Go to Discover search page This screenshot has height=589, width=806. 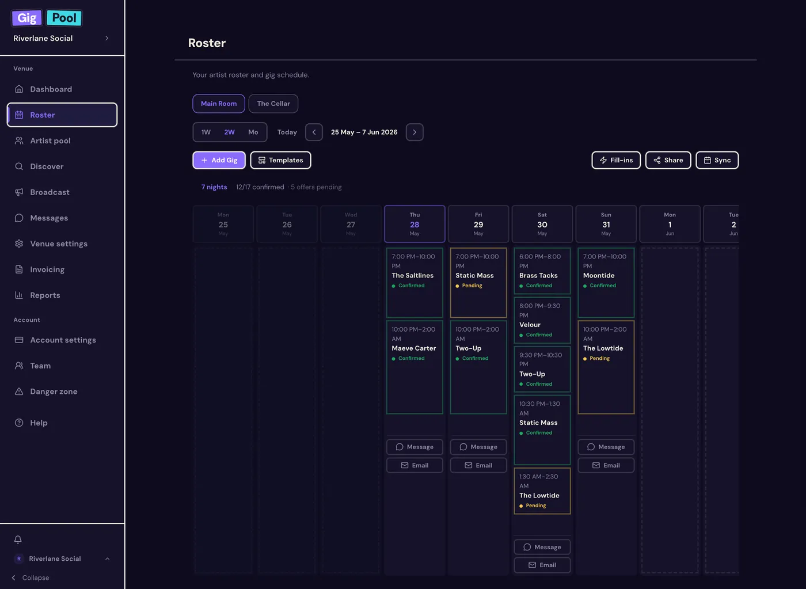coord(62,166)
